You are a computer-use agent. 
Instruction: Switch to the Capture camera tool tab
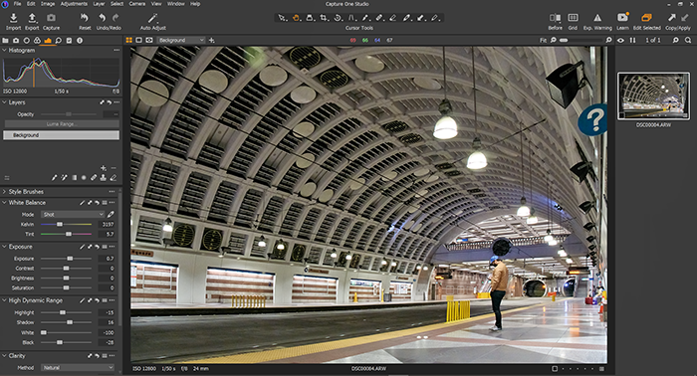(x=16, y=41)
